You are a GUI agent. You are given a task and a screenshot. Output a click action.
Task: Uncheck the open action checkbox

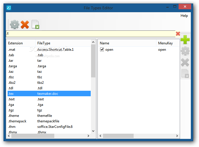click(x=102, y=49)
